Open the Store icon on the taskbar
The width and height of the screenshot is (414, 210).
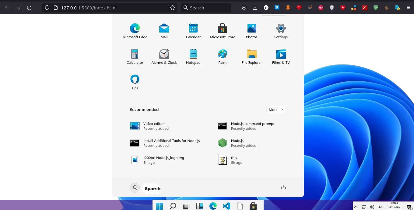pyautogui.click(x=253, y=206)
